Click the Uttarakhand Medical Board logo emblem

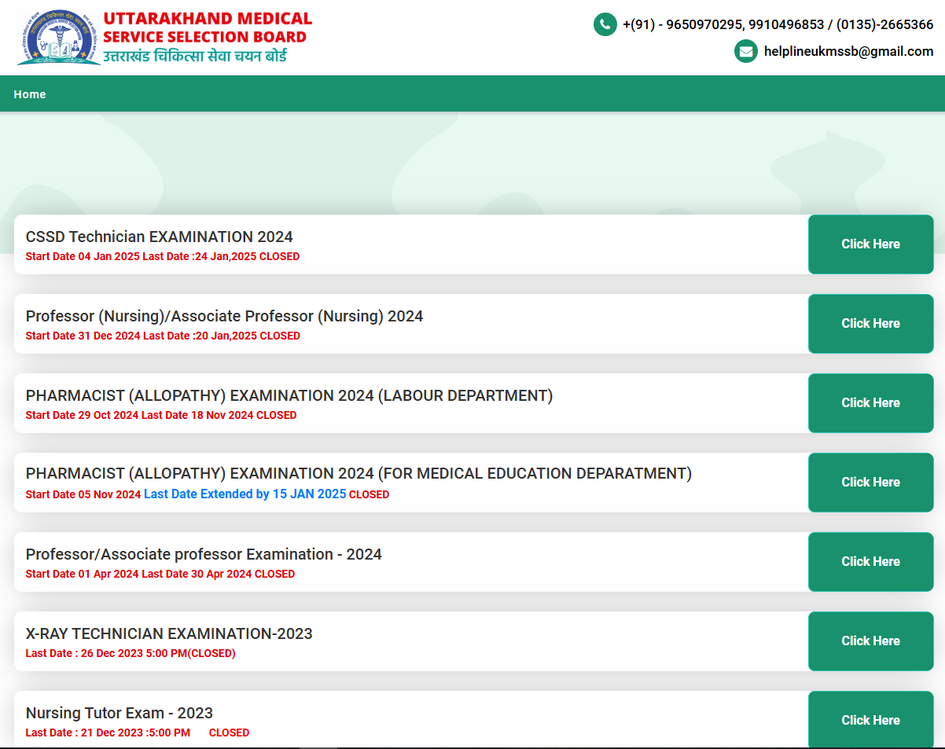point(59,37)
